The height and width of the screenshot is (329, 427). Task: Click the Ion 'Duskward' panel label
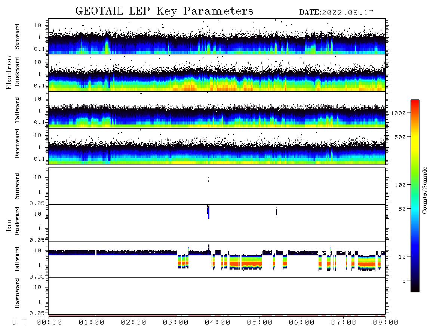(x=17, y=221)
